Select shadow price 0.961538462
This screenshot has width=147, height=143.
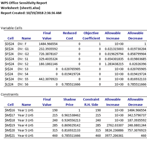71,115
